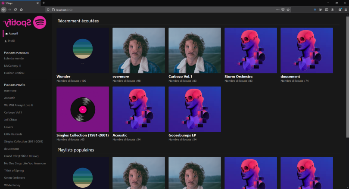Open private playlist evermore in sidebar
The image size is (349, 189).
pos(10,91)
